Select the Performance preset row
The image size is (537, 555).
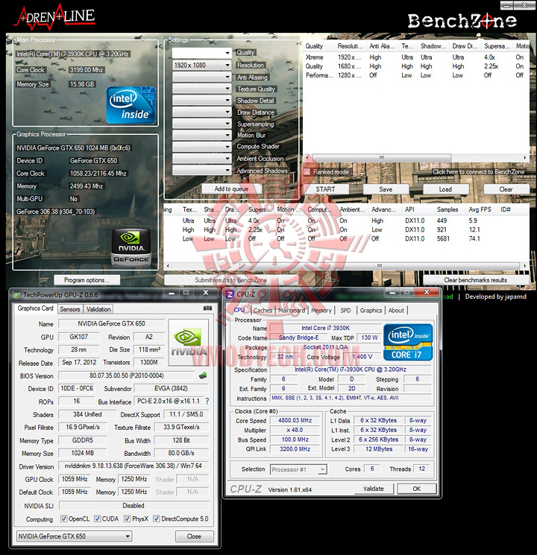click(416, 75)
